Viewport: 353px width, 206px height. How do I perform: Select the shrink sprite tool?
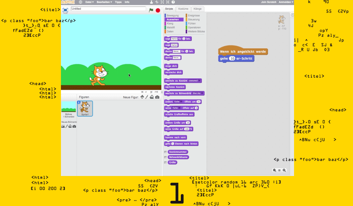168,2
